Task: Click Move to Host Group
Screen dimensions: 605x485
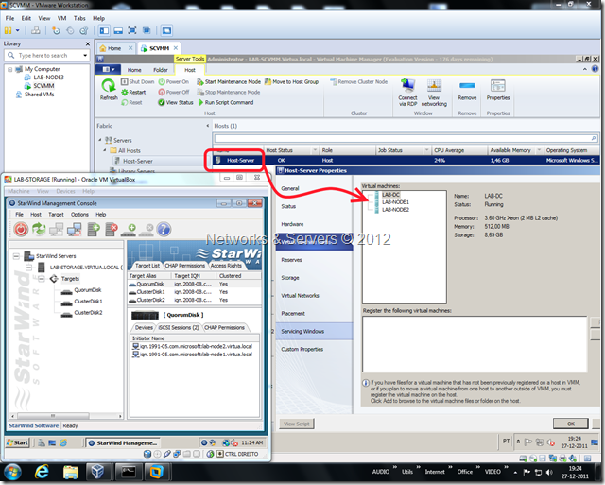Action: (292, 82)
